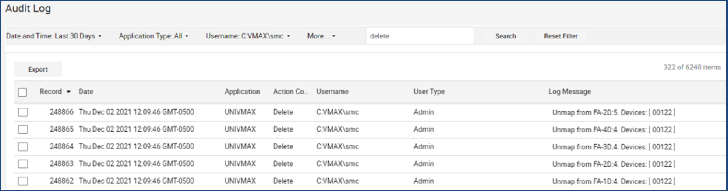
Task: Click the C:VMAX\smc username in record 248864 row
Action: [x=337, y=146]
